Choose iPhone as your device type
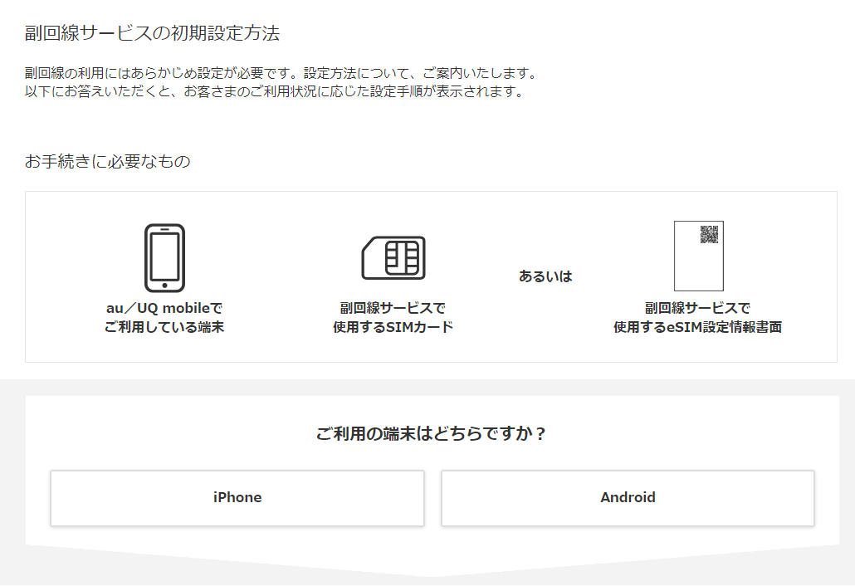The image size is (855, 586). click(x=237, y=498)
